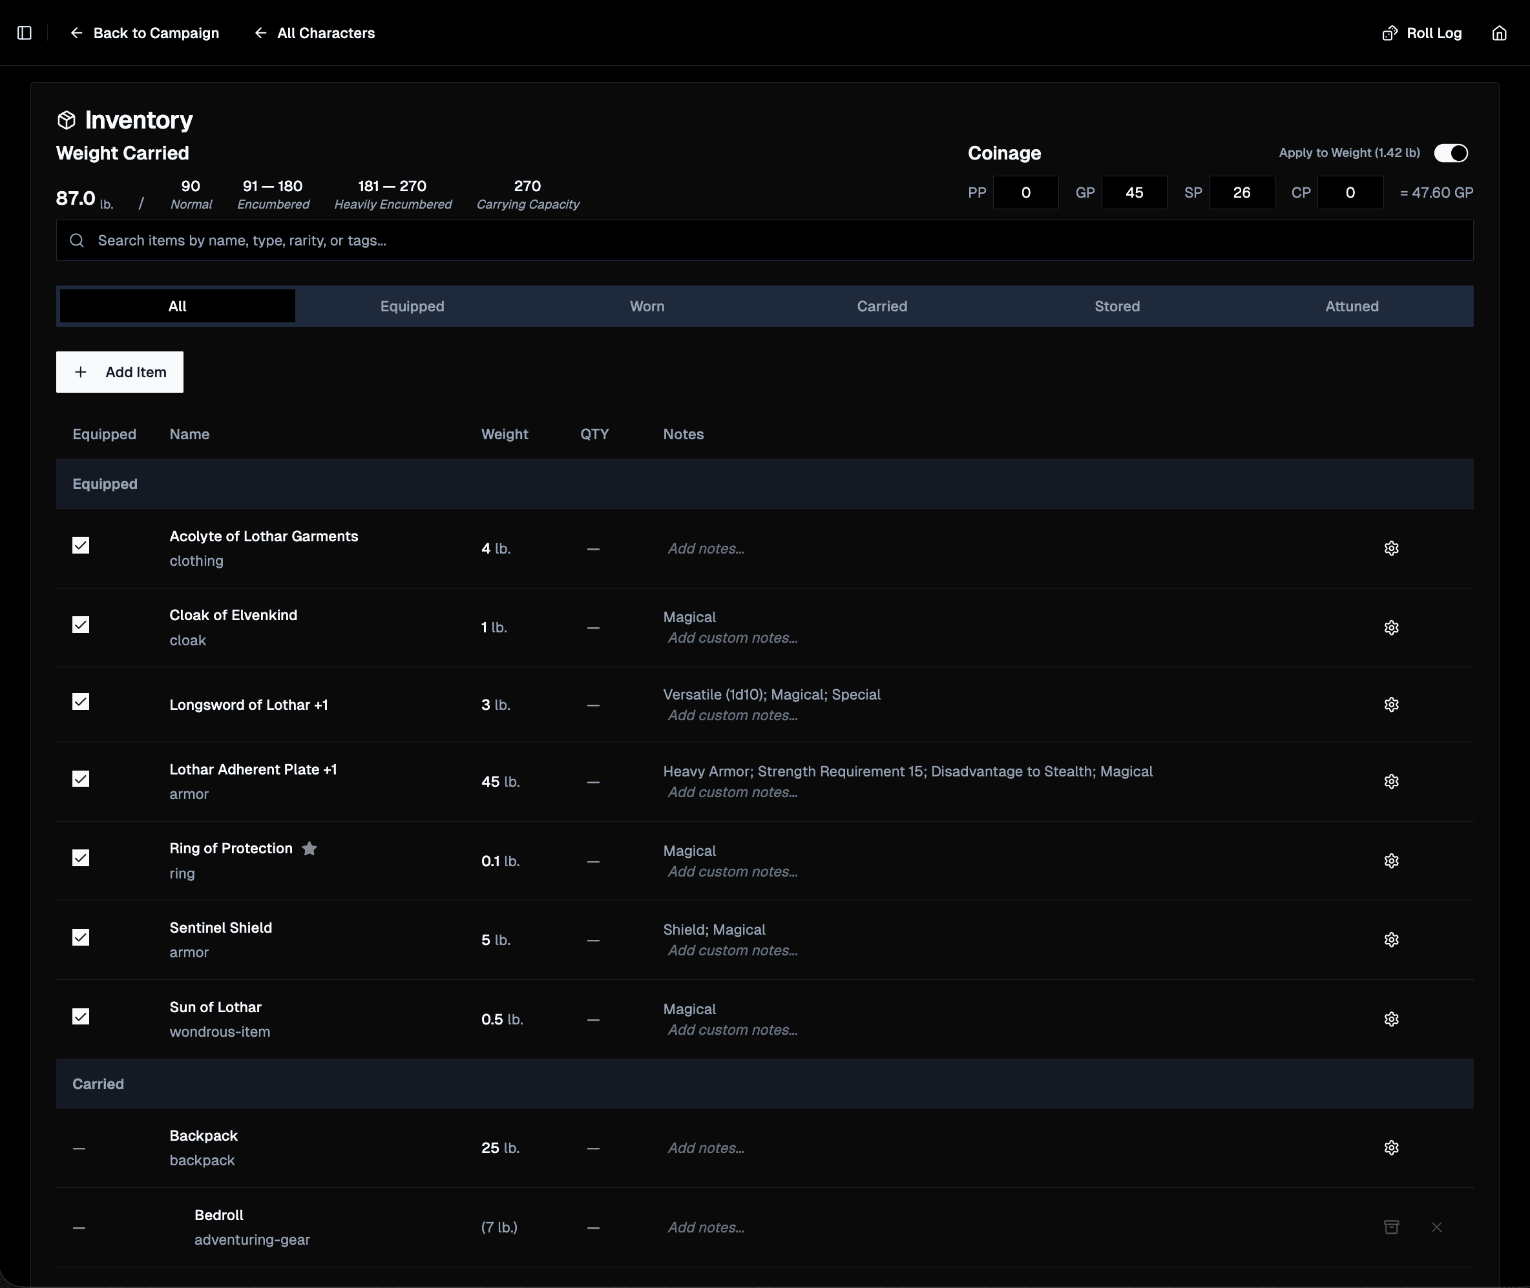Screen dimensions: 1530x1288
Task: Toggle Apply to Weight switch
Action: coord(1451,152)
